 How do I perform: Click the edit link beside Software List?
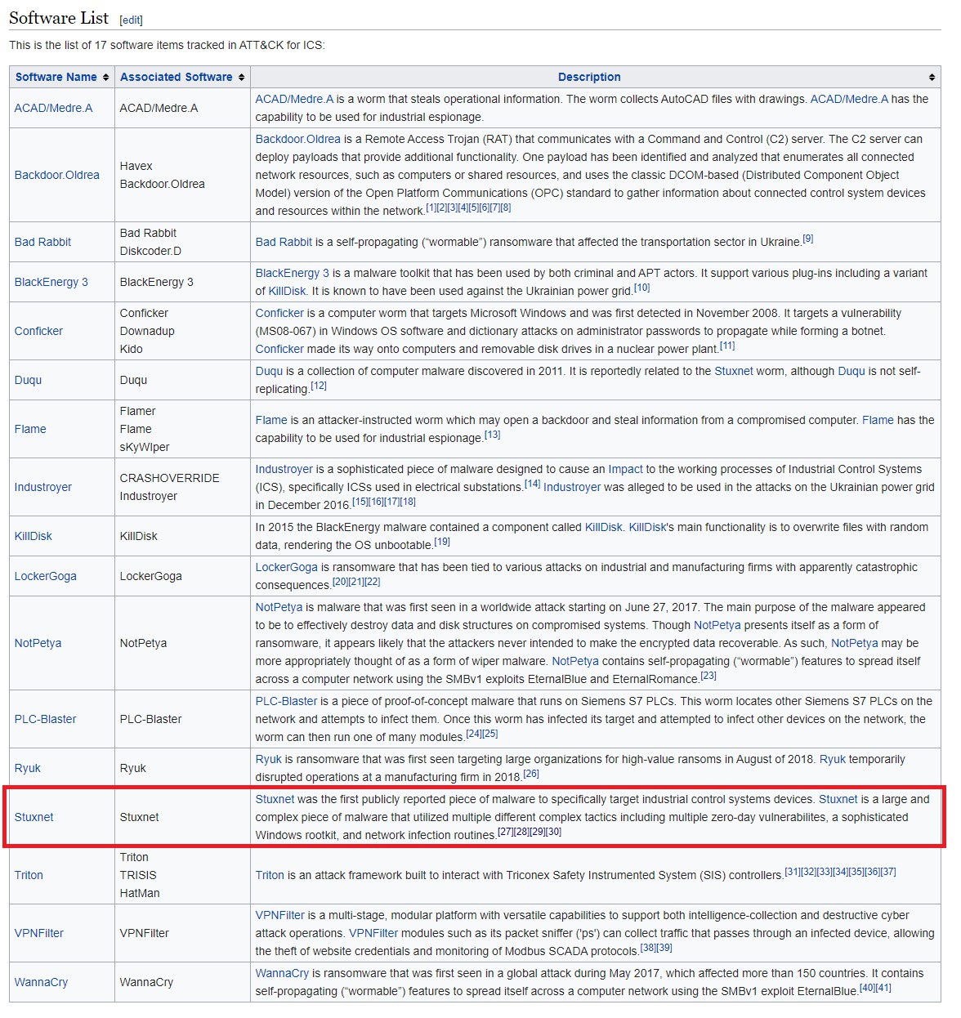(x=131, y=20)
